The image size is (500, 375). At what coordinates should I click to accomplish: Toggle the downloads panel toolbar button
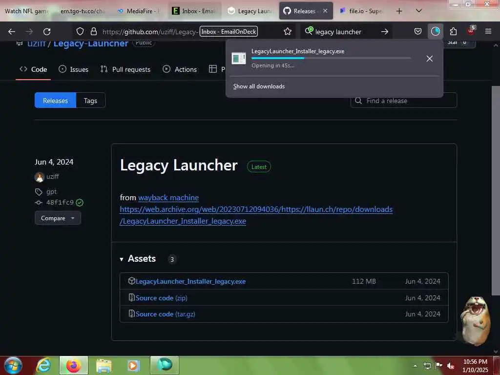coord(435,31)
